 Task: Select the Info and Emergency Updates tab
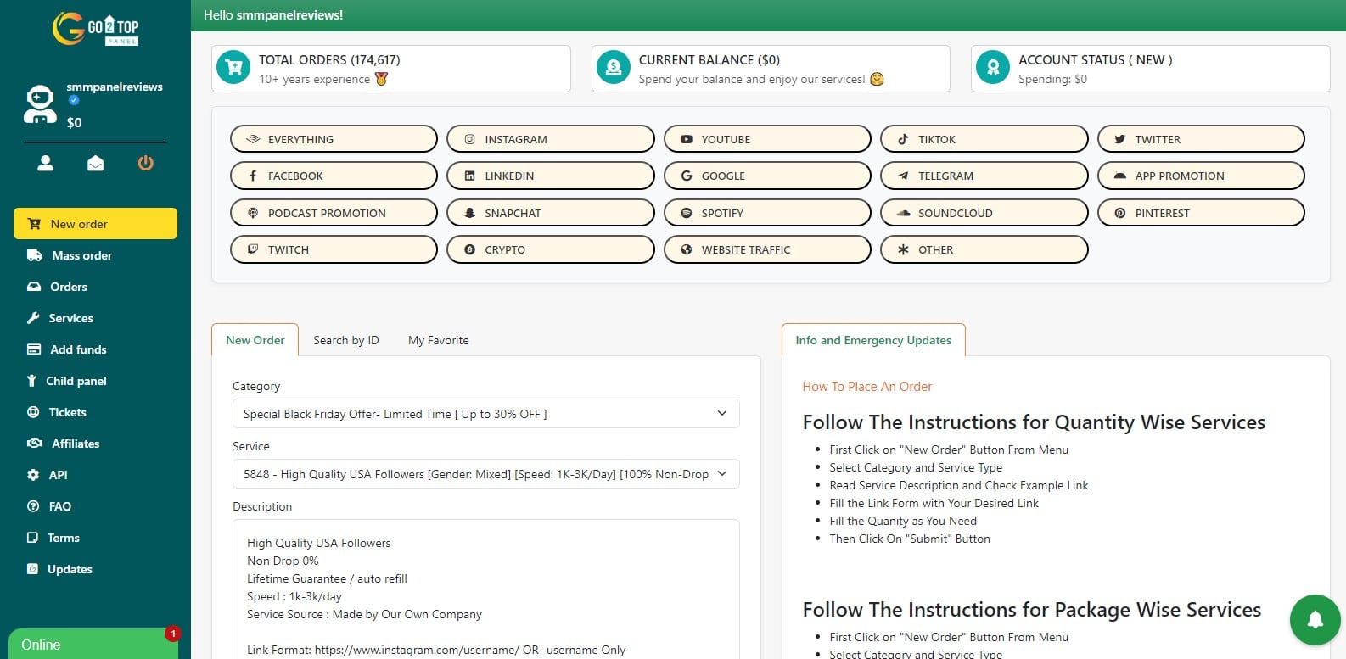click(872, 340)
